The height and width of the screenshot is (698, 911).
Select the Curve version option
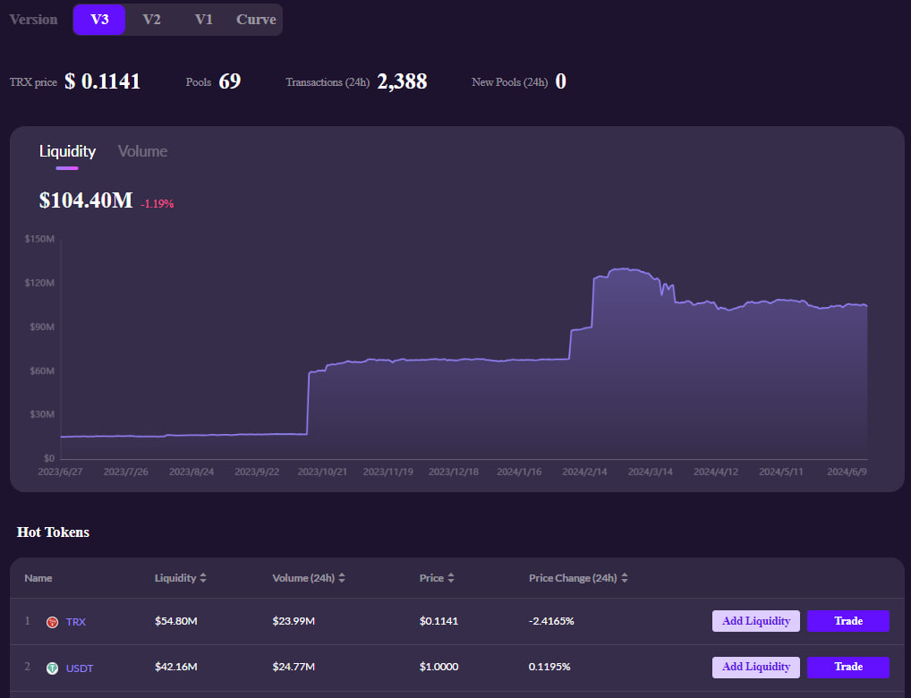[256, 20]
